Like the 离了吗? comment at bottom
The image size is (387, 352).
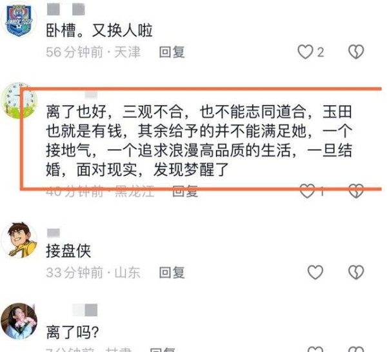click(315, 349)
